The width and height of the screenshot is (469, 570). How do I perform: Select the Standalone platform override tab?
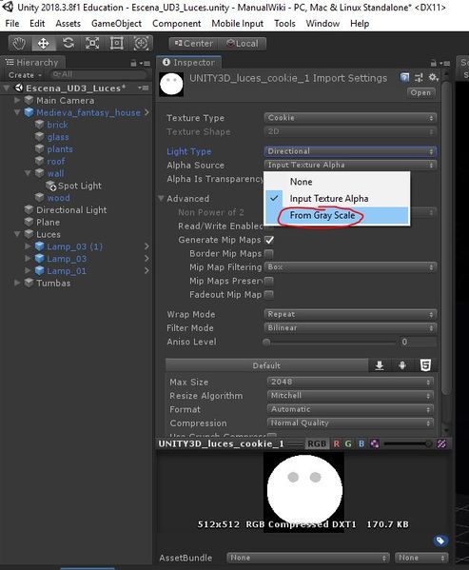pos(380,365)
